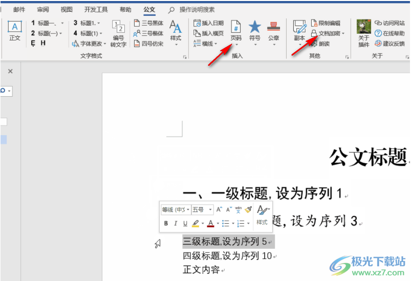Click the 建议反馈 feedback link

(x=390, y=44)
